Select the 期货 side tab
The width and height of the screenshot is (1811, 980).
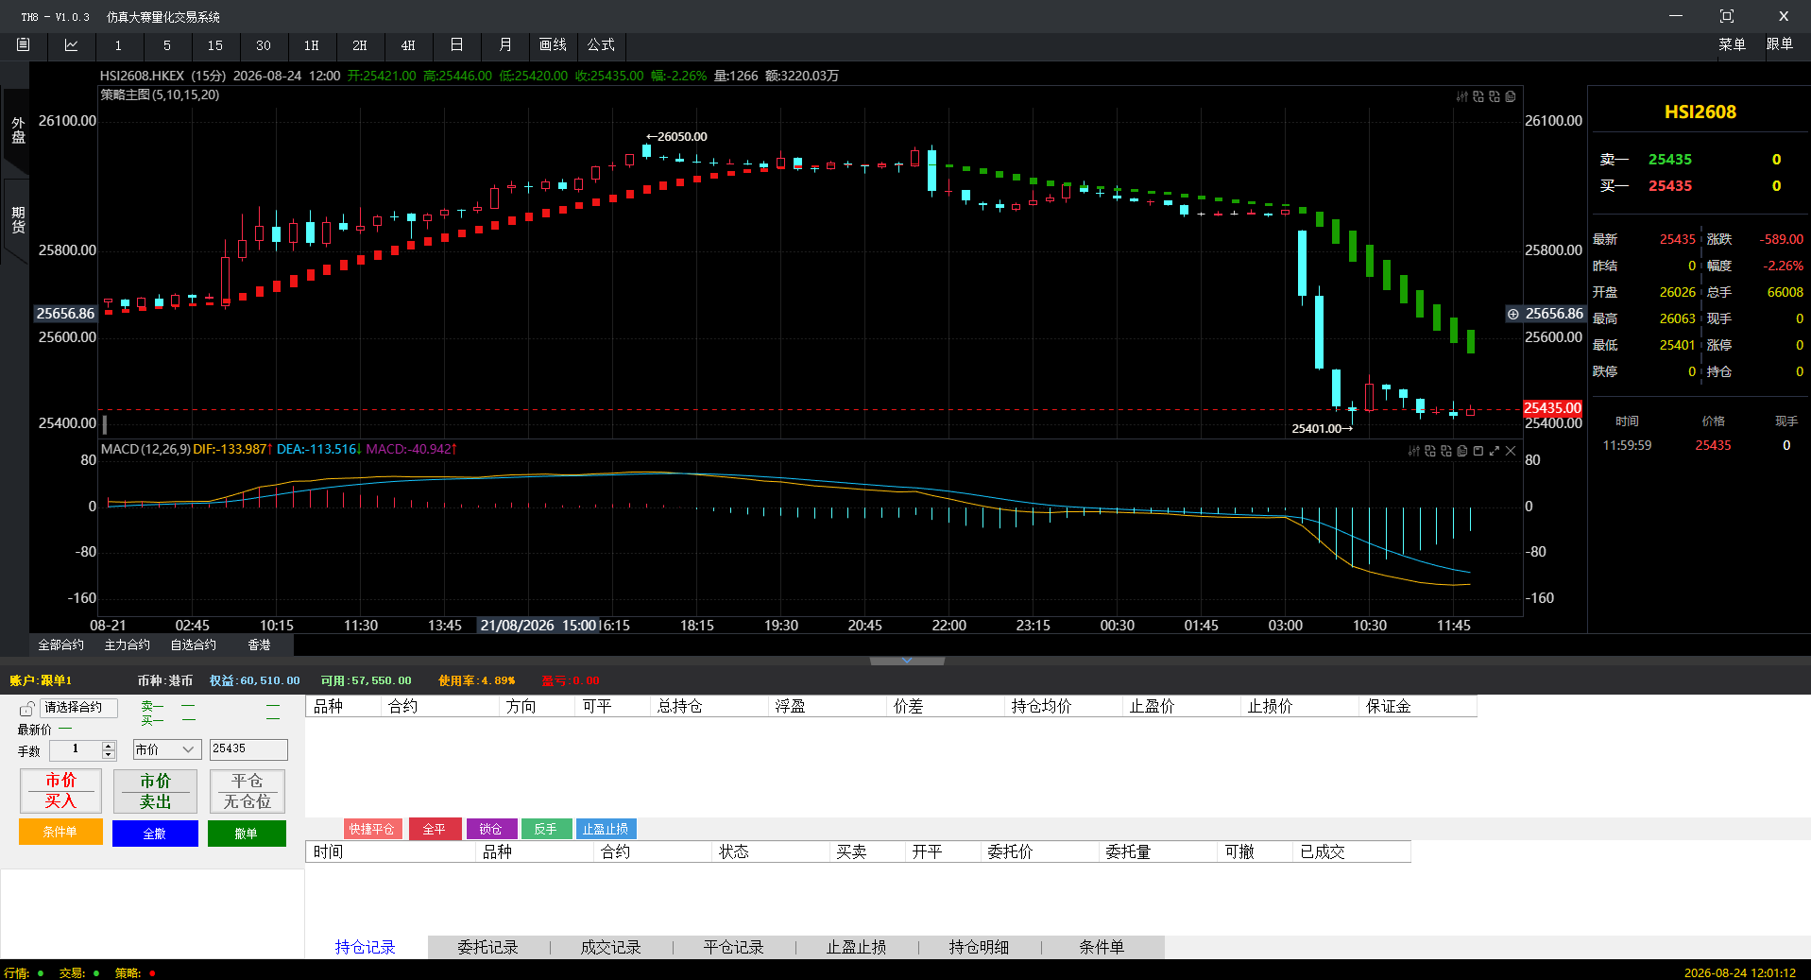(x=18, y=220)
